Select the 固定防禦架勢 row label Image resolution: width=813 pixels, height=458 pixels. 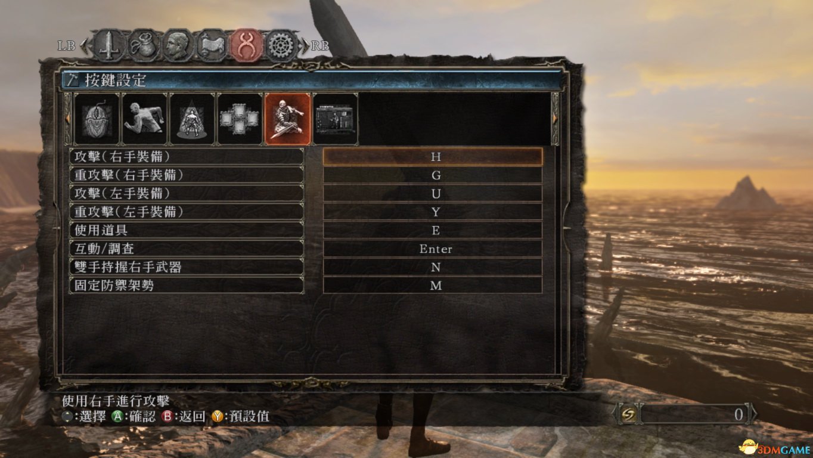187,285
